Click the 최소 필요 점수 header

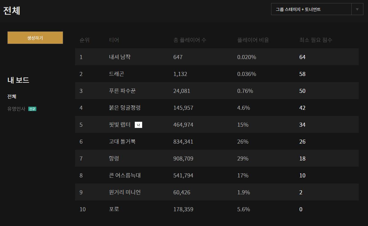tap(316, 40)
